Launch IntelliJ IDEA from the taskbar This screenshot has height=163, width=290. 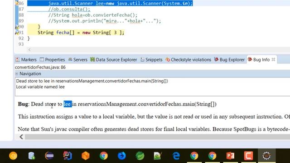click(68, 156)
